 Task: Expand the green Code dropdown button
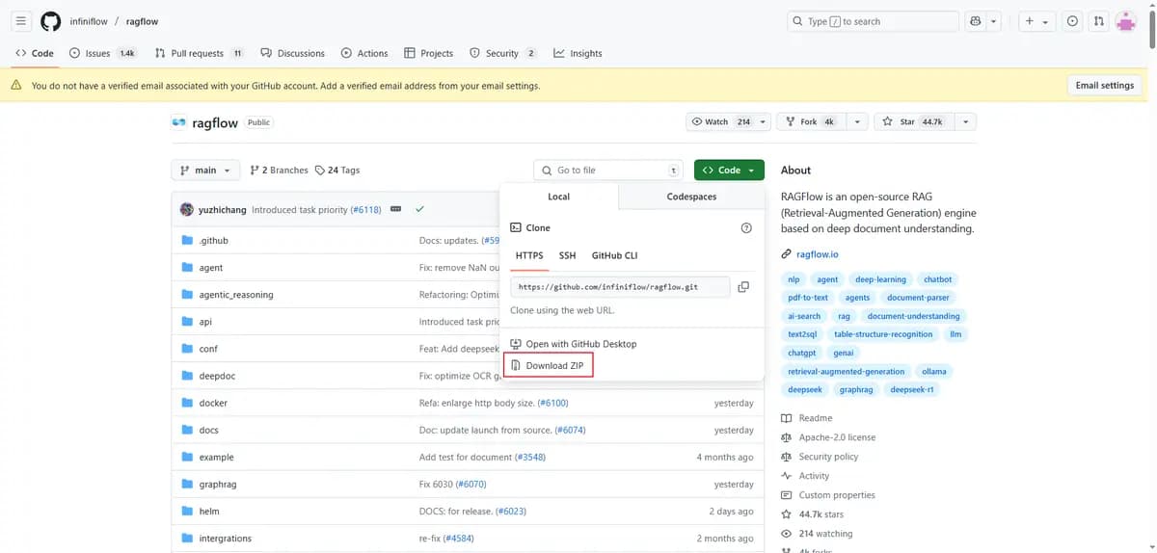729,171
